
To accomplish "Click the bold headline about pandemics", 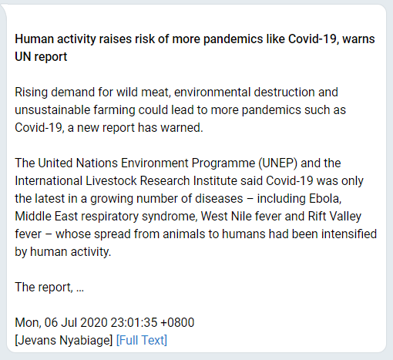I will click(x=195, y=48).
